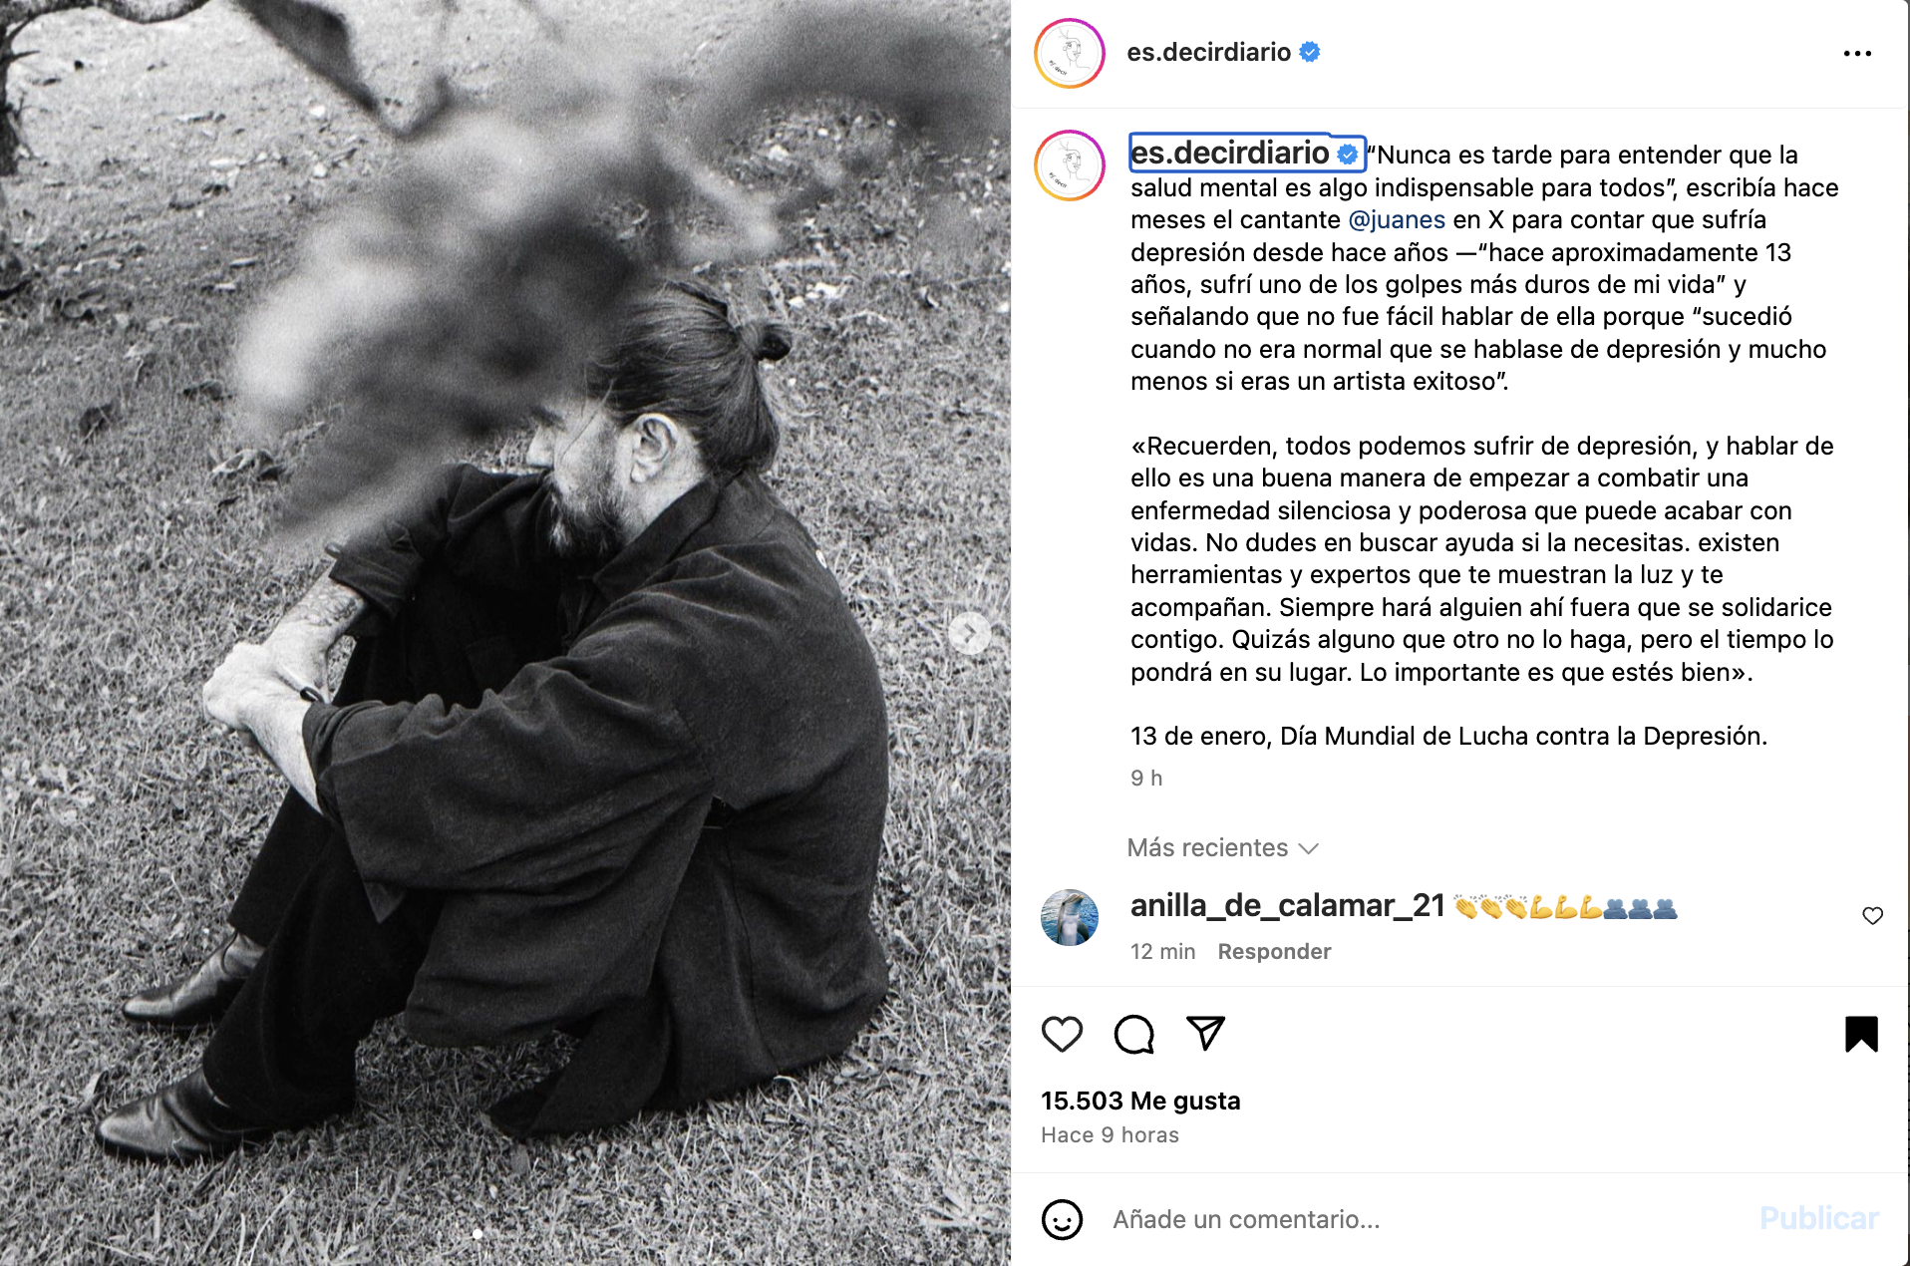Open commenter anilla_de_calamar_21 username
1910x1266 pixels.
pos(1288,905)
